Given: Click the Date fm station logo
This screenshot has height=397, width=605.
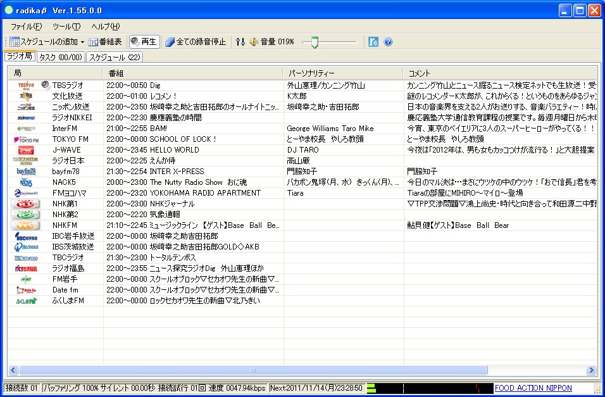Looking at the screenshot, I should (x=26, y=290).
